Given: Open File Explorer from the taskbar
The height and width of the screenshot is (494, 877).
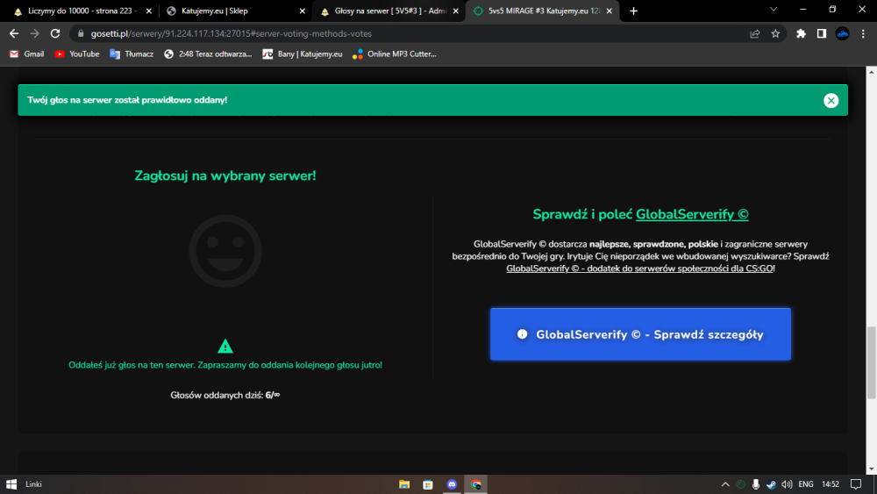Looking at the screenshot, I should [x=403, y=484].
